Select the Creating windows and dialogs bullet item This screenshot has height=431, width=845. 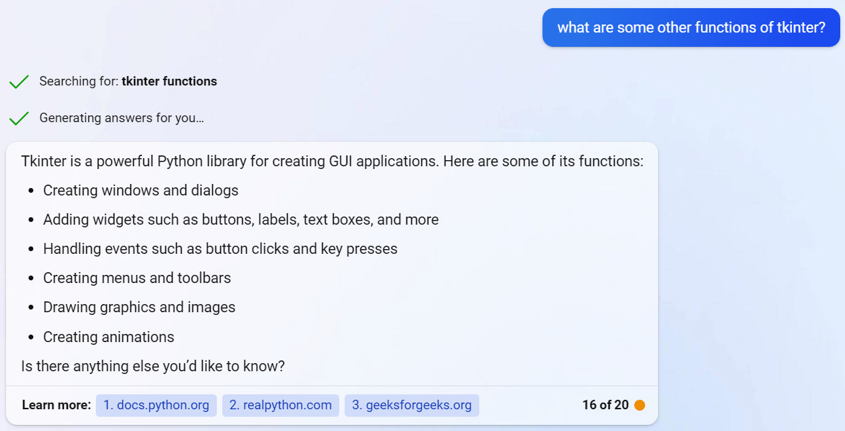coord(140,190)
